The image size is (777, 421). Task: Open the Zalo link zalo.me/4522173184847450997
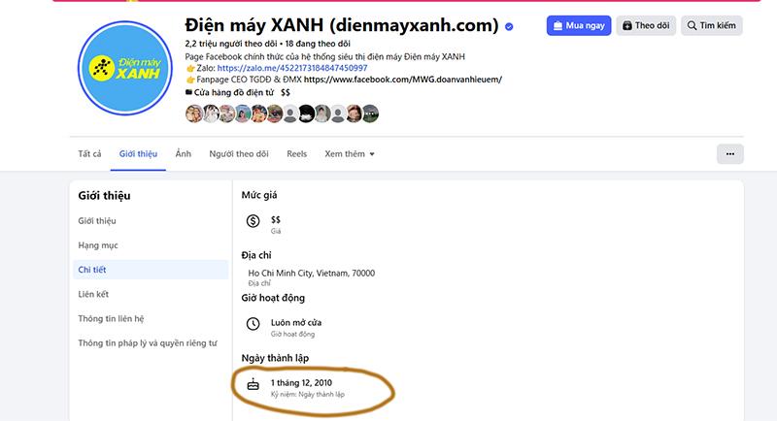292,68
